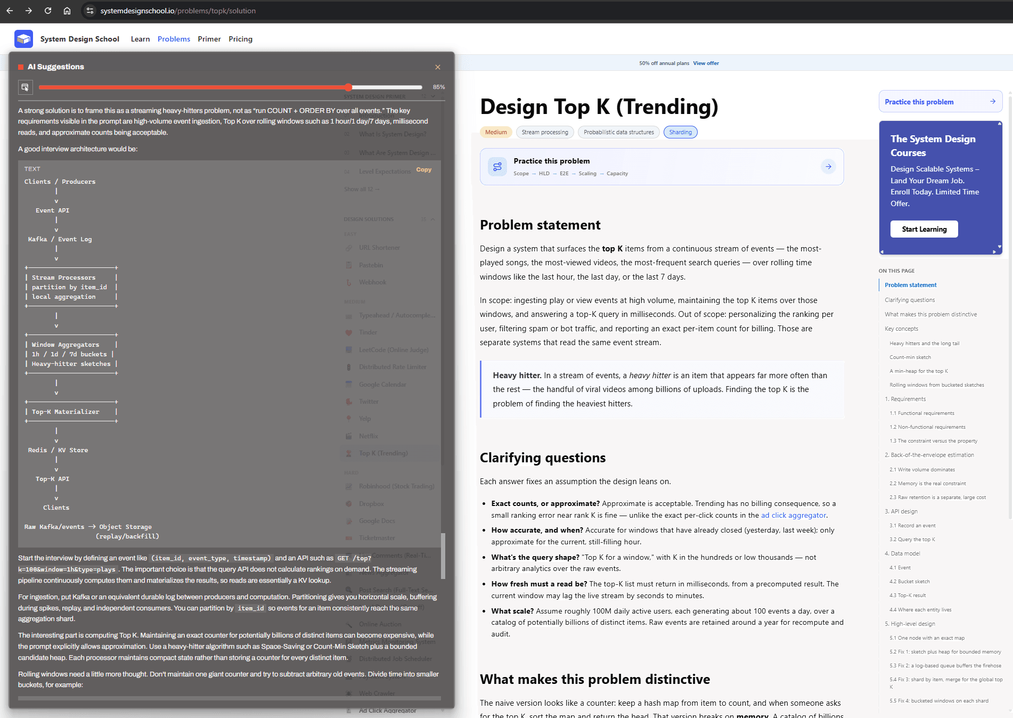Adjust the AI Suggestions opacity slider handle

coord(348,87)
